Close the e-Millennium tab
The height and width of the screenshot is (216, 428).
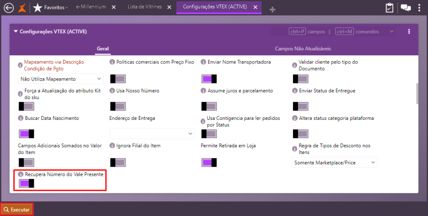click(114, 8)
